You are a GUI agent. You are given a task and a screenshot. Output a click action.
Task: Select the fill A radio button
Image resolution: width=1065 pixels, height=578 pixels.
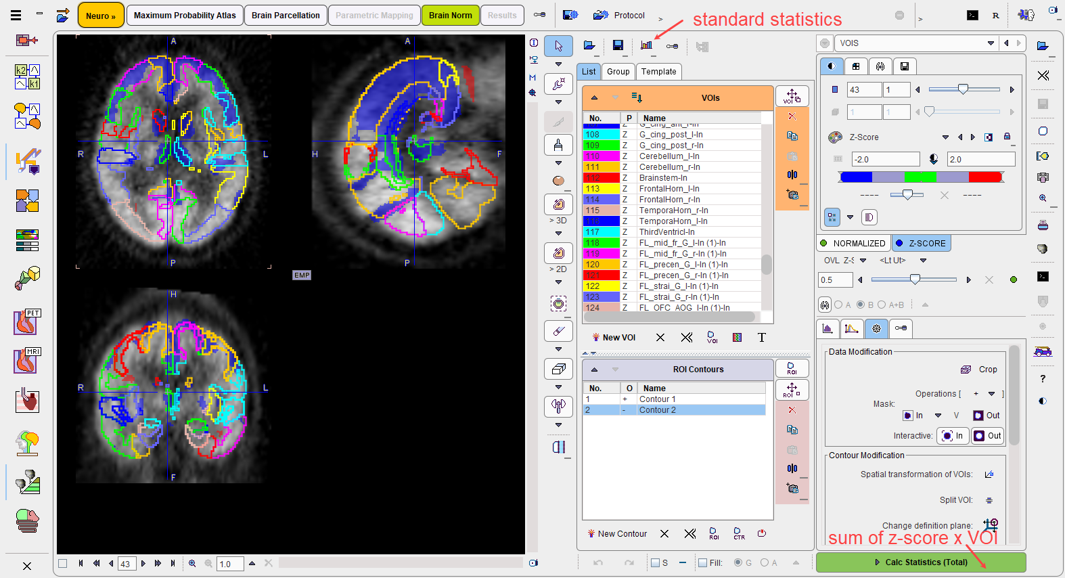click(x=765, y=562)
